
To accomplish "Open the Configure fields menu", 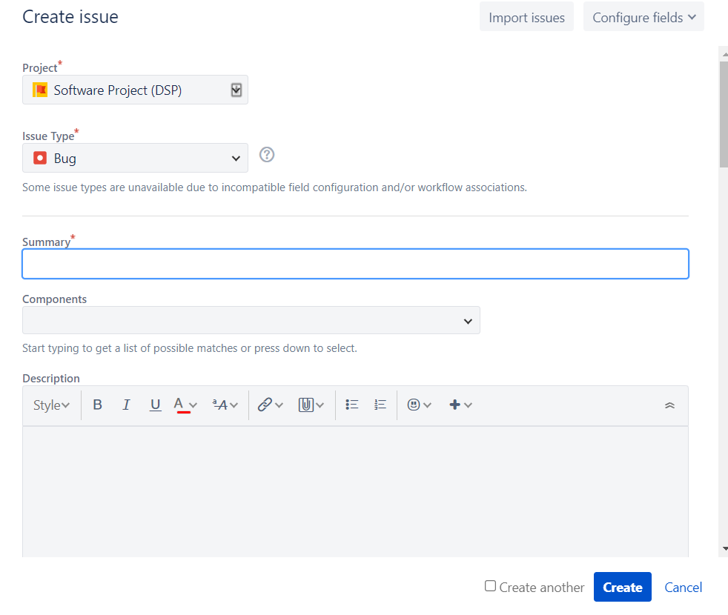I will pos(643,17).
